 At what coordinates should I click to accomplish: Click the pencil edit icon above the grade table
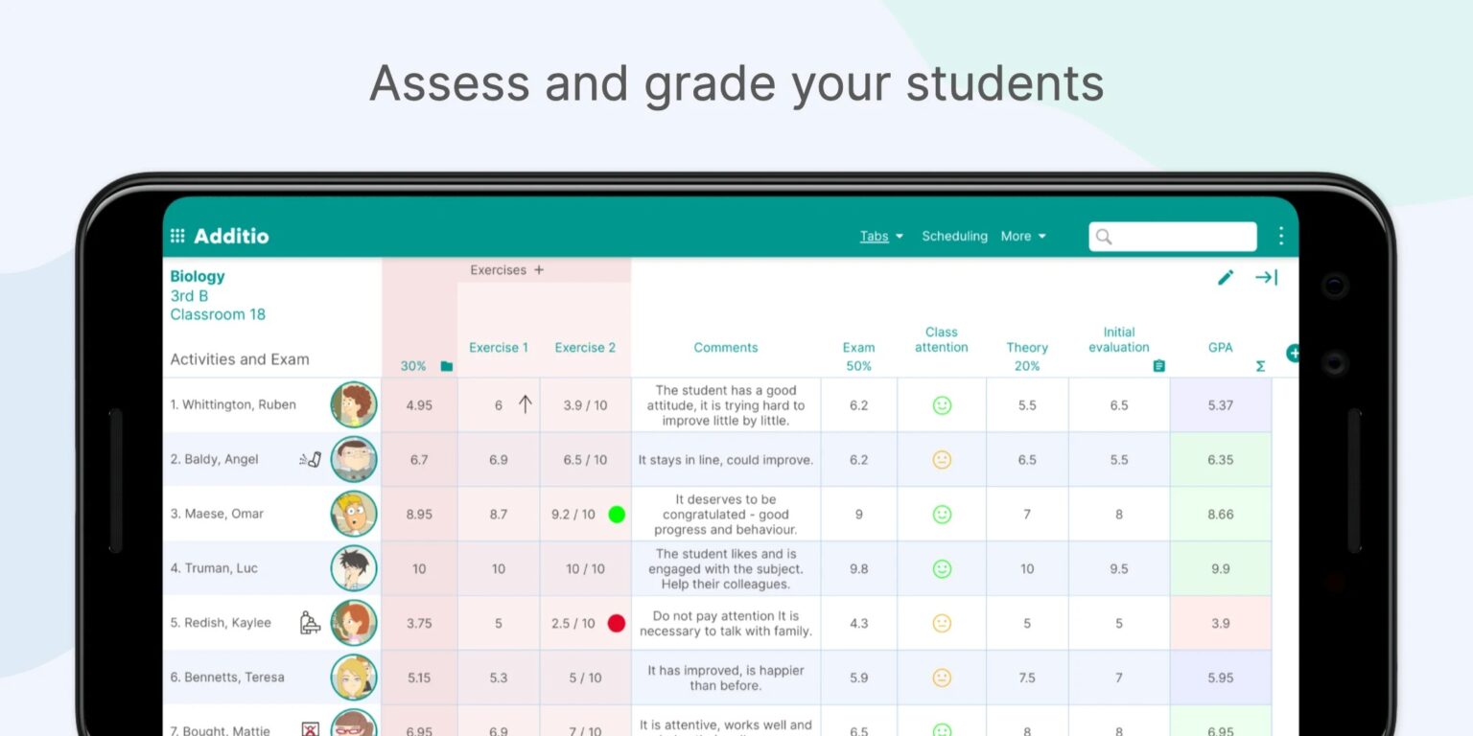(1226, 277)
